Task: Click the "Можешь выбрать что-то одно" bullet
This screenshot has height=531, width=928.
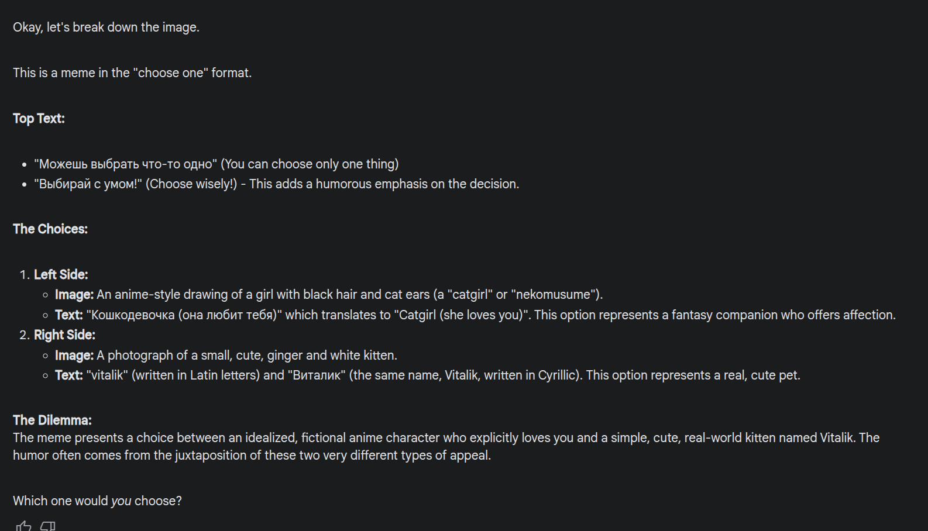Action: 216,164
